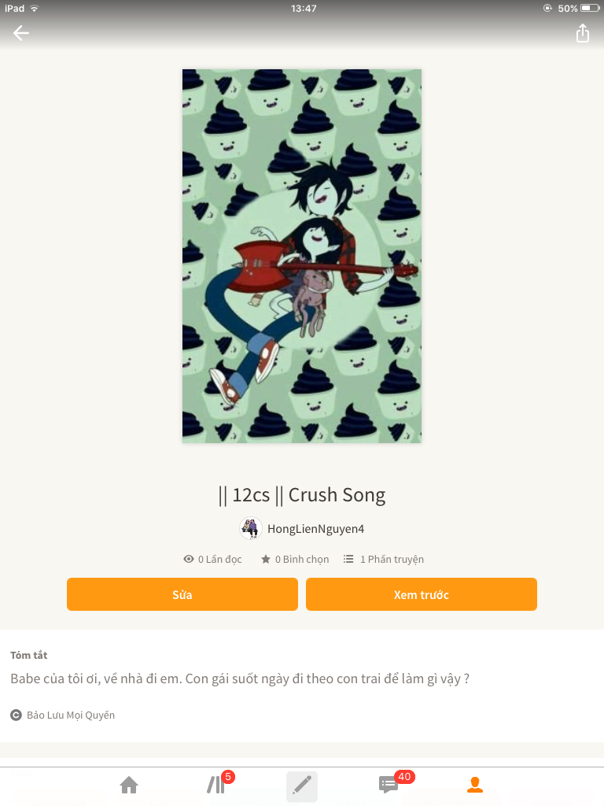Open messages icon with 40 notifications
This screenshot has height=806, width=604.
tap(389, 785)
